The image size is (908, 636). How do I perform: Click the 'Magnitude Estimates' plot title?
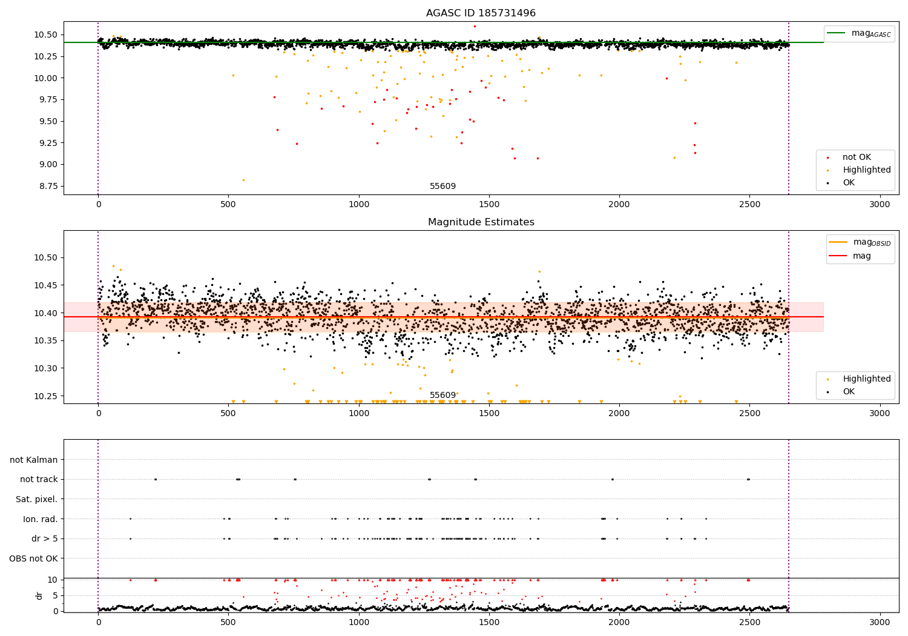pos(481,222)
